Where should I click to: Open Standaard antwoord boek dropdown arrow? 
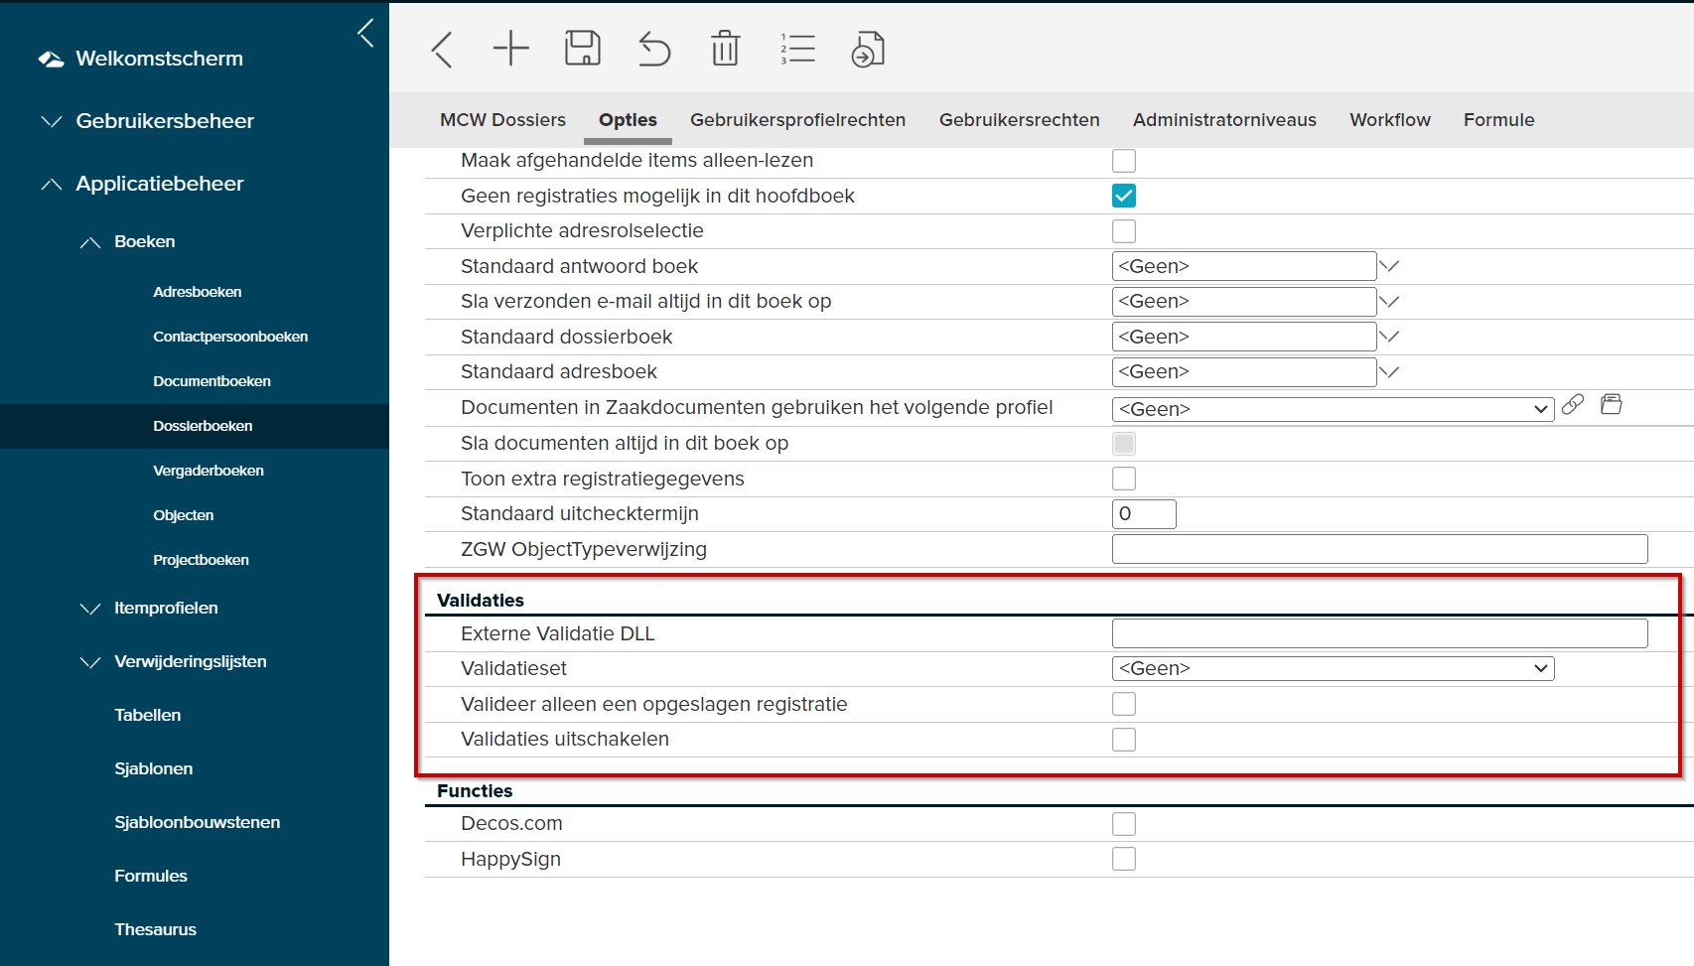click(x=1389, y=266)
